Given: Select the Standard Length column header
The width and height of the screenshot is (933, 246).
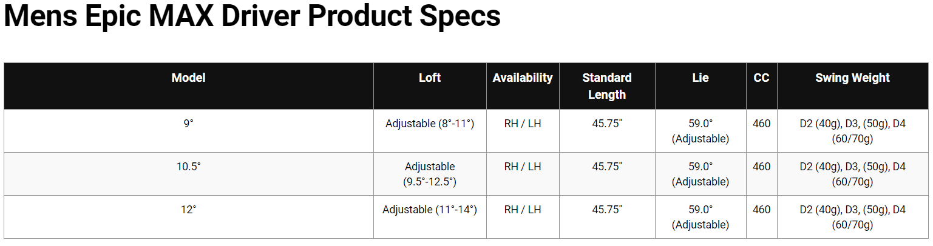Looking at the screenshot, I should [x=607, y=86].
